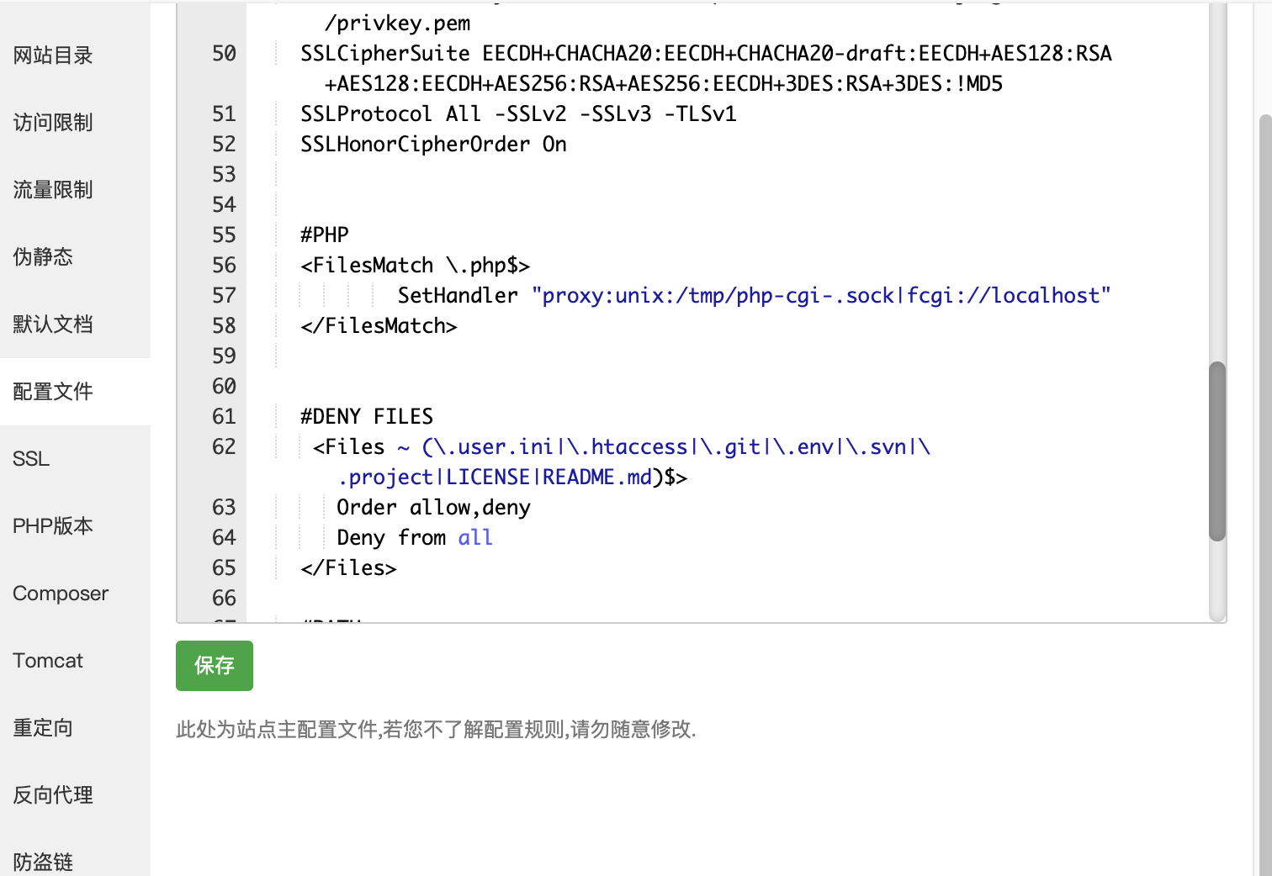Click the </Files> closing tag
Viewport: 1272px width, 876px height.
348,568
